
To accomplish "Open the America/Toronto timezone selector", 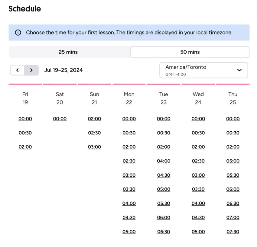I will [x=204, y=70].
